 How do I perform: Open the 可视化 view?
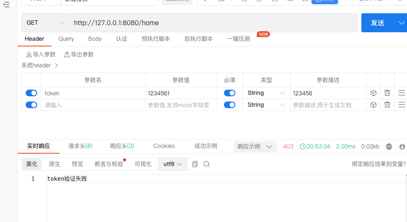(143, 164)
